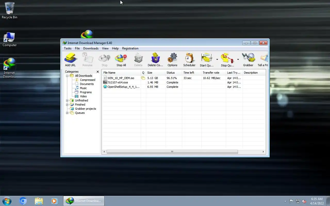This screenshot has width=330, height=206.
Task: Click the Stop All toolbar icon
Action: coord(121,60)
